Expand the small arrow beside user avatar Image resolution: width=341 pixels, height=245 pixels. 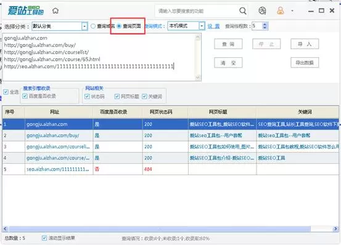pyautogui.click(x=292, y=10)
